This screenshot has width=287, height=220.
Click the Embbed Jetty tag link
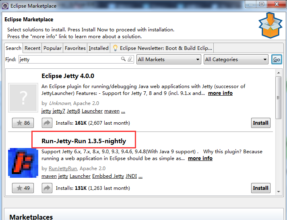(108, 176)
